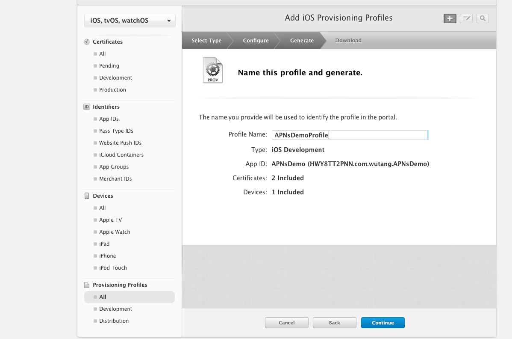
Task: Click the PROV provisioning file icon
Action: click(x=212, y=71)
